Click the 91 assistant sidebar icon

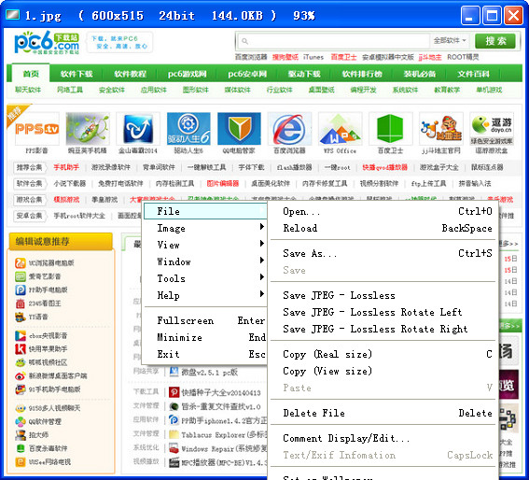pyautogui.click(x=21, y=389)
